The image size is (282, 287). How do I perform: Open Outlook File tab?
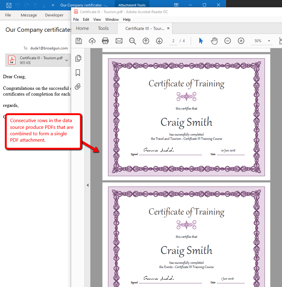8,15
